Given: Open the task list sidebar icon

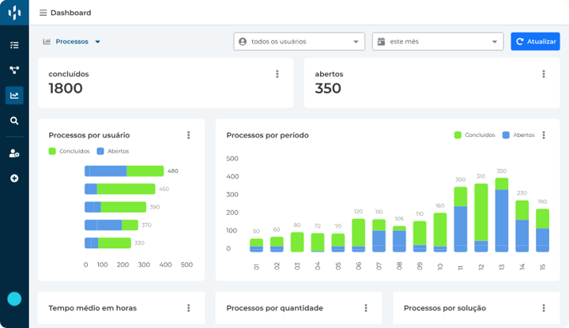Looking at the screenshot, I should [x=14, y=45].
